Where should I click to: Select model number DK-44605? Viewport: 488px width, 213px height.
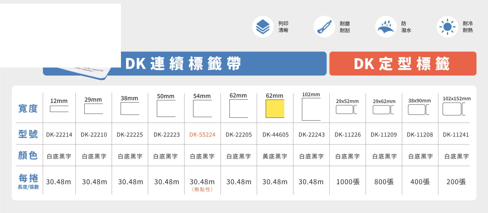[276, 135]
